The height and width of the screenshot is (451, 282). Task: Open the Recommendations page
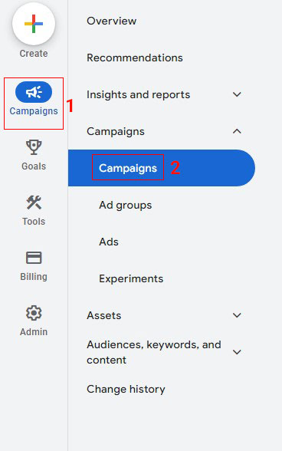pos(135,58)
